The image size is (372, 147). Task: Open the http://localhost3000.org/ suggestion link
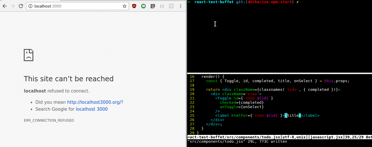[x=94, y=102]
